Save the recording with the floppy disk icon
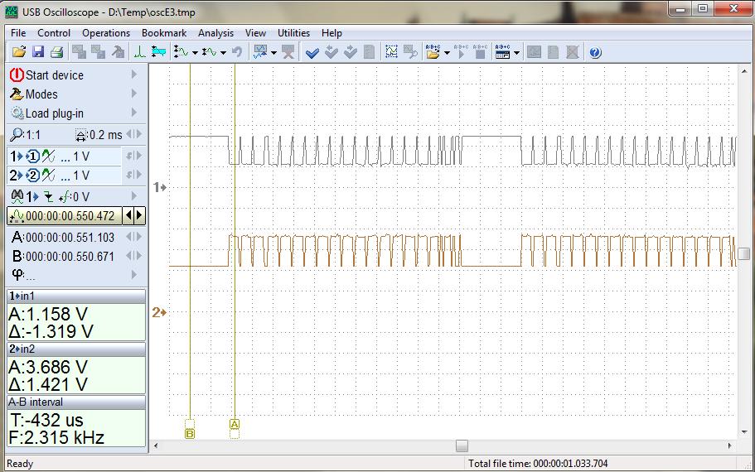The height and width of the screenshot is (472, 755). (x=37, y=52)
